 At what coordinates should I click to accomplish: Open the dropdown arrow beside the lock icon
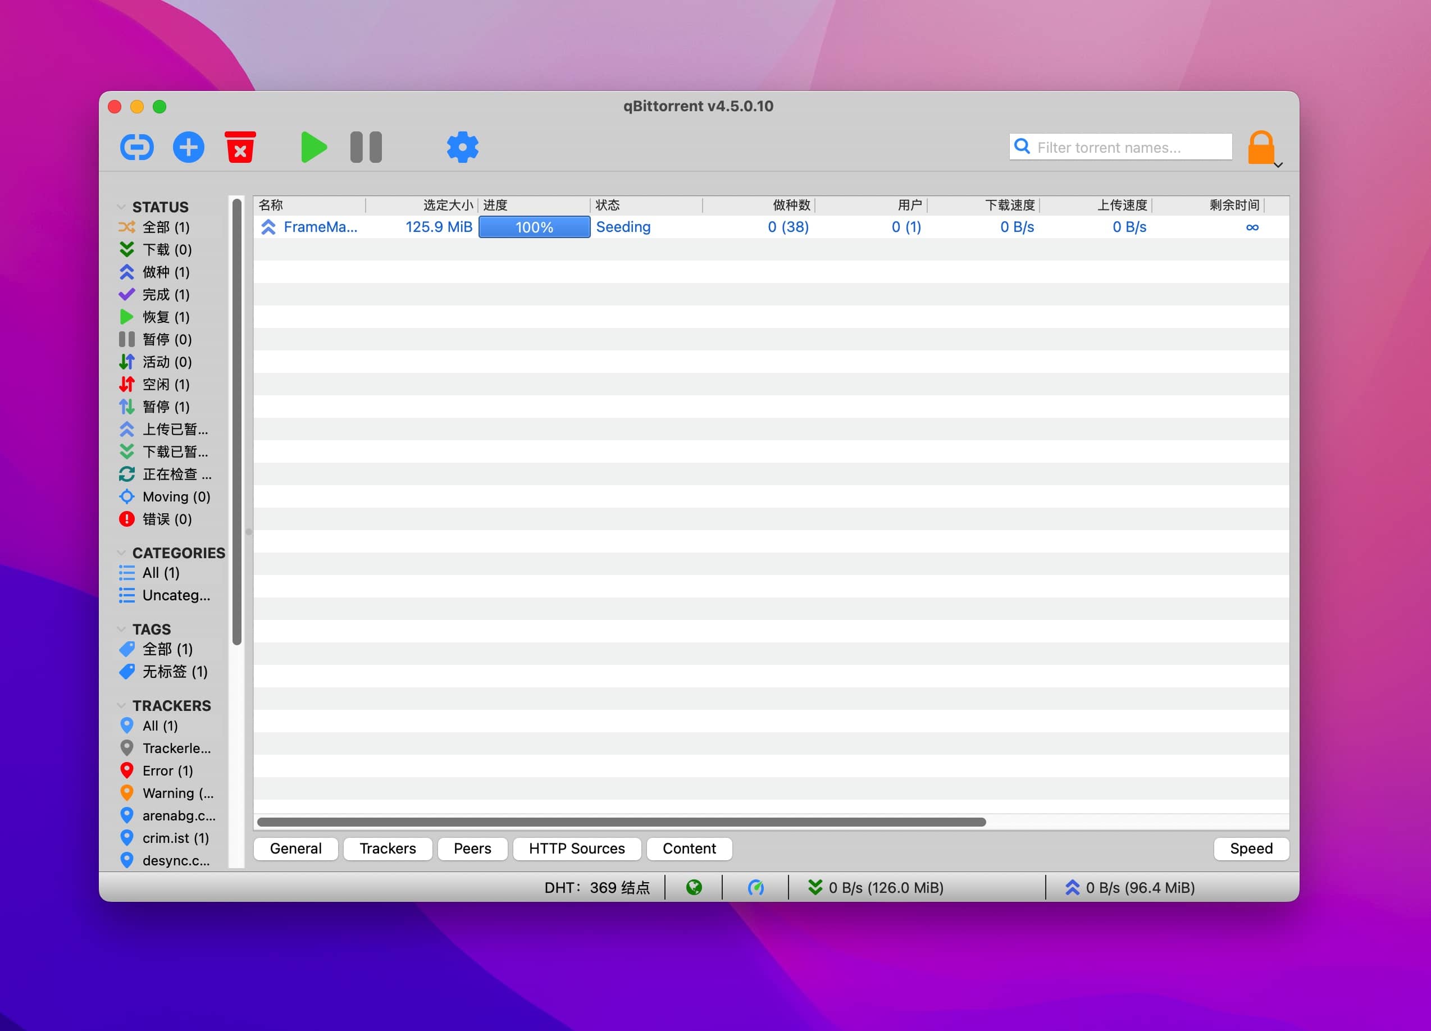pyautogui.click(x=1278, y=165)
